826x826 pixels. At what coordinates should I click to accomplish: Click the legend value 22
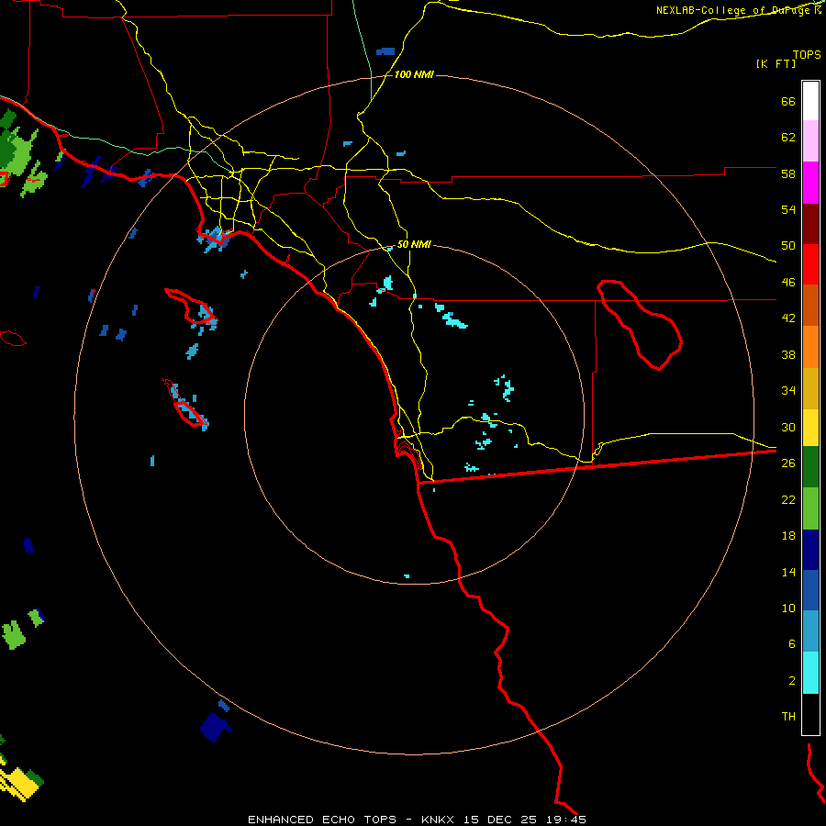click(788, 499)
